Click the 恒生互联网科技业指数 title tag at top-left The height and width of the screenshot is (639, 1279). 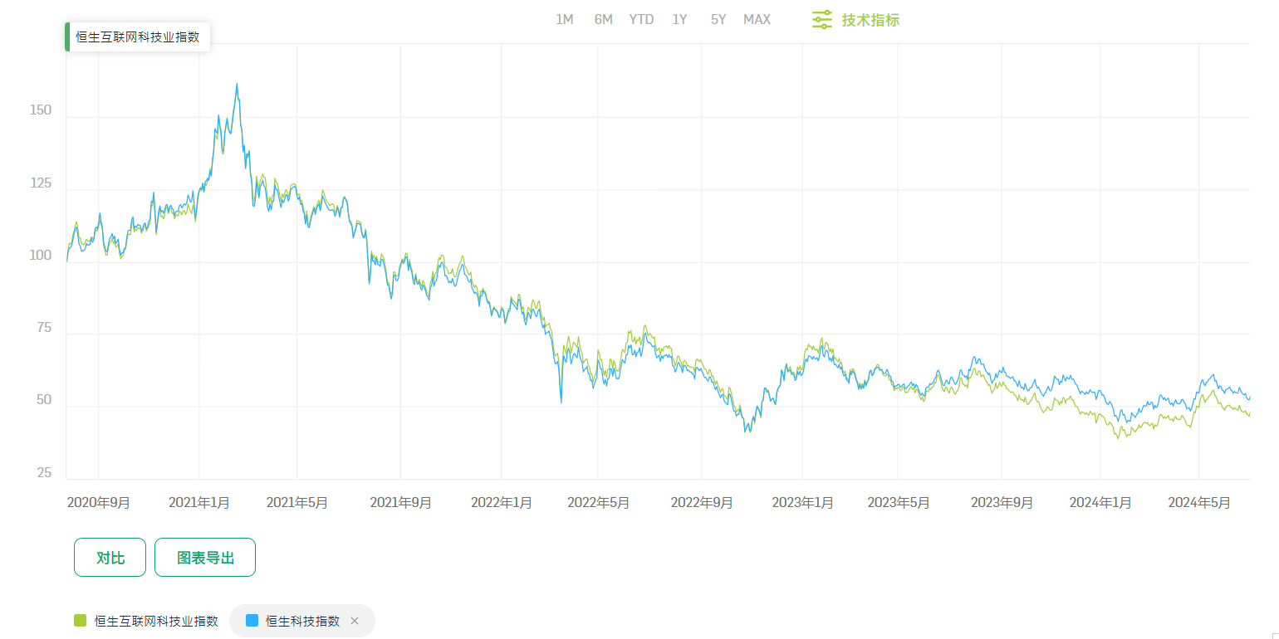pos(138,37)
